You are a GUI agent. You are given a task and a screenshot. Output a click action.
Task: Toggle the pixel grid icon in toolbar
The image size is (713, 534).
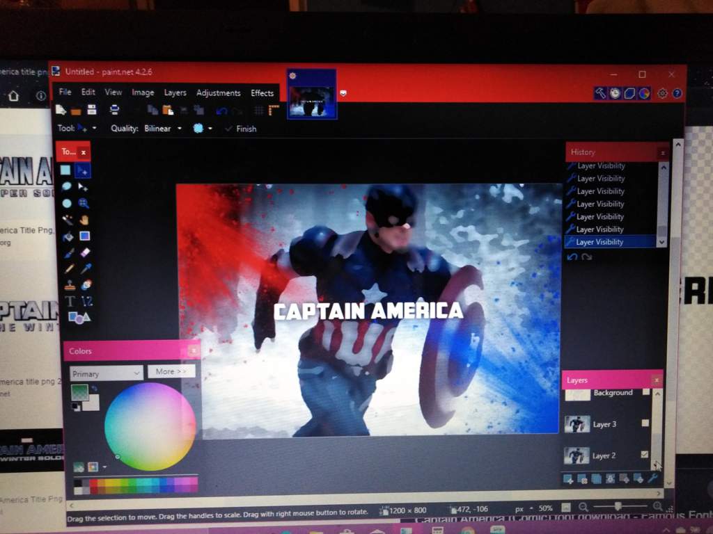[x=259, y=111]
